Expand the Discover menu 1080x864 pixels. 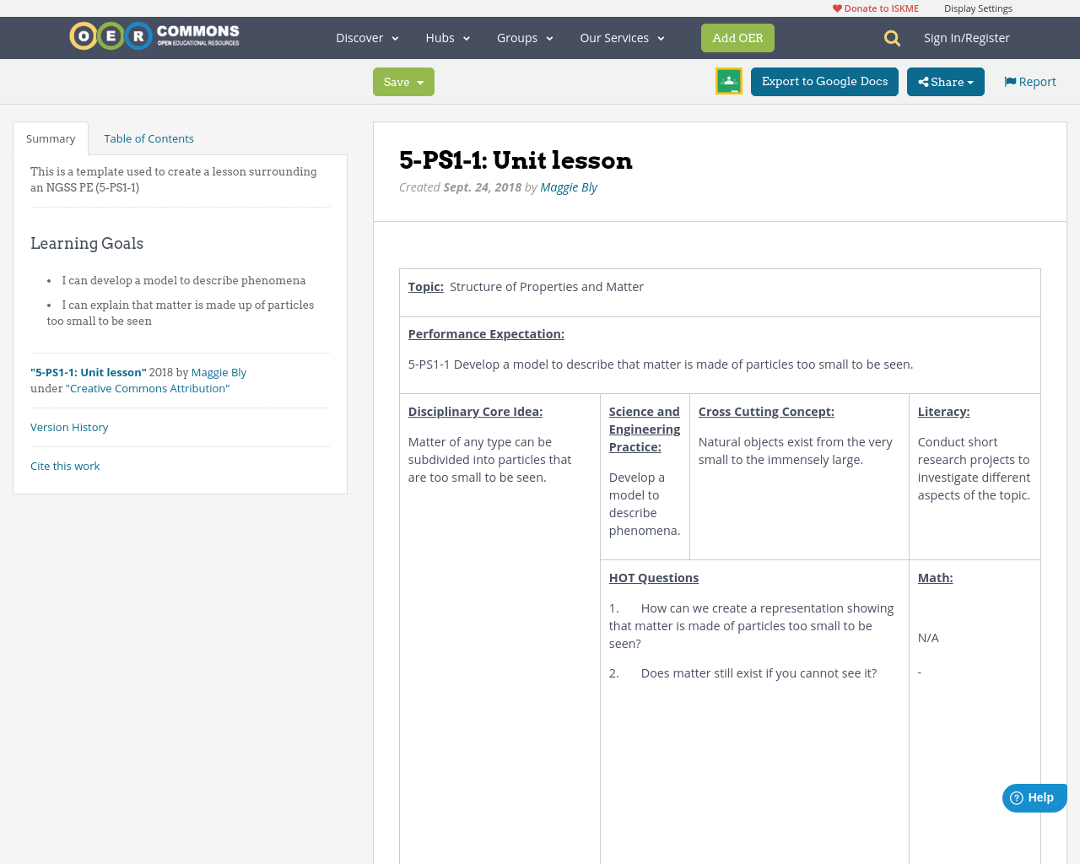click(365, 37)
